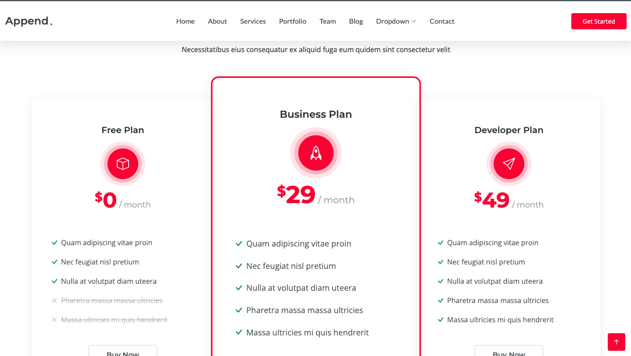The width and height of the screenshot is (631, 356).
Task: Click the cube icon in Free Plan
Action: tap(123, 164)
